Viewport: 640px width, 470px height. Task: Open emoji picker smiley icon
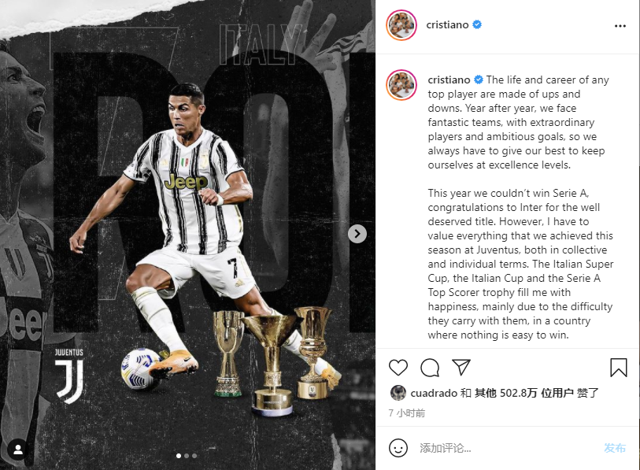398,448
